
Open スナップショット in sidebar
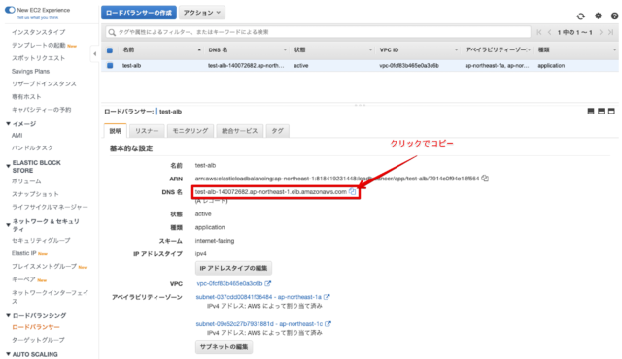[35, 194]
